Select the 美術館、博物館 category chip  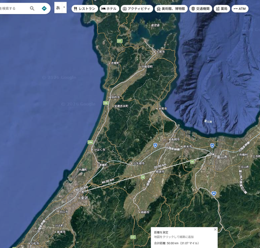coord(171,9)
